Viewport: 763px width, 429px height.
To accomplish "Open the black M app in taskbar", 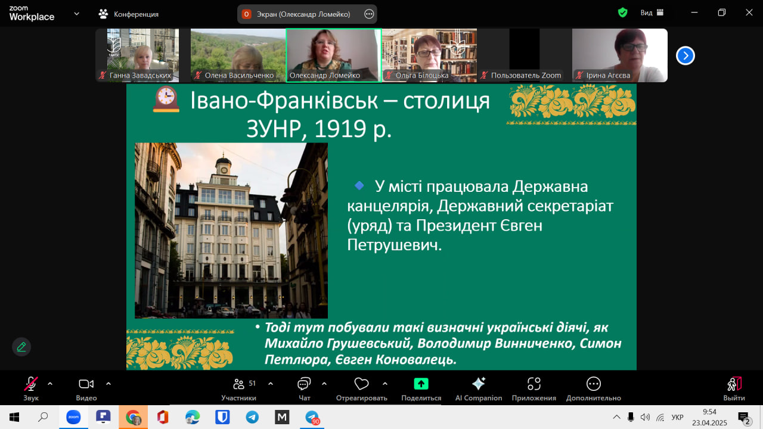I will pyautogui.click(x=282, y=417).
